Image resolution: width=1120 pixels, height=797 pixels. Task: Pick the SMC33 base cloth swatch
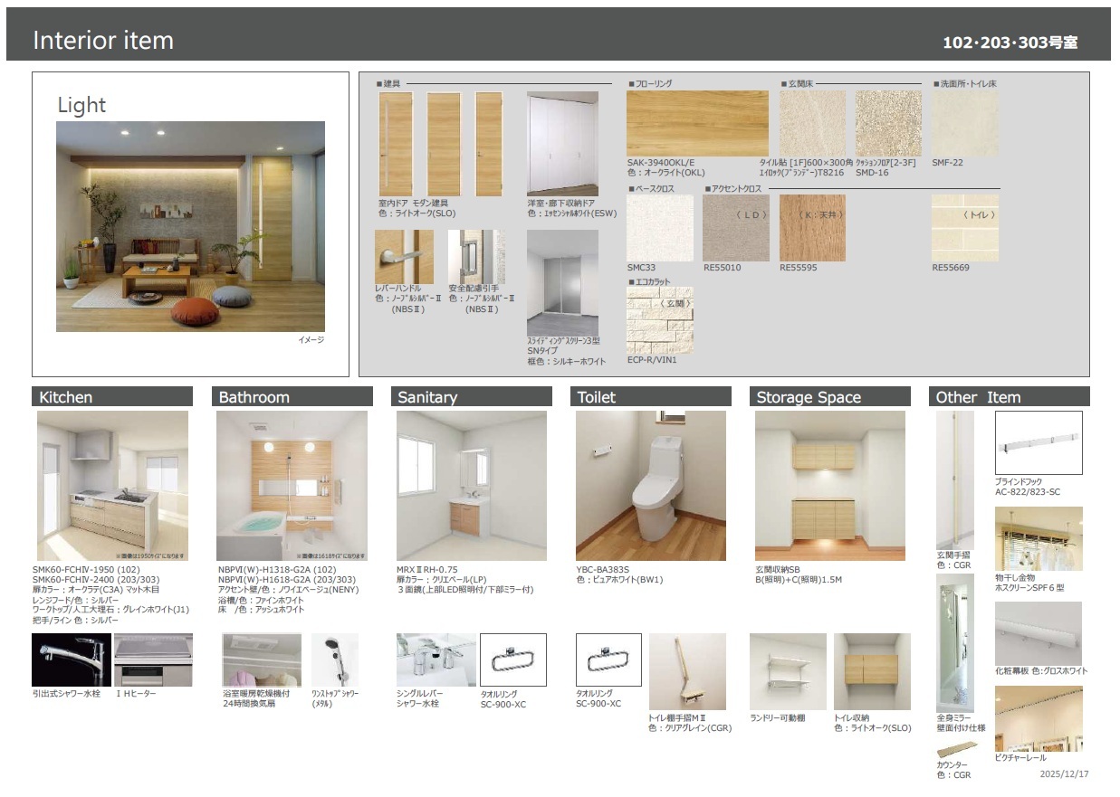(659, 228)
